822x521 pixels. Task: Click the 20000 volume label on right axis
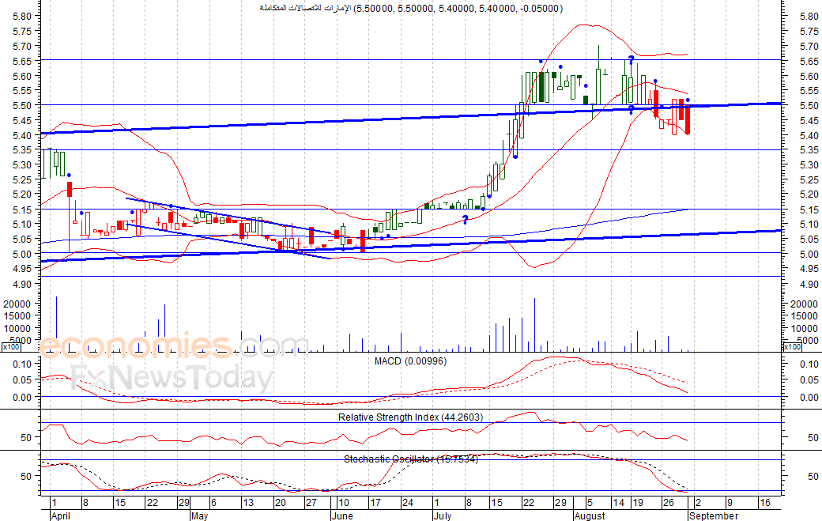804,304
